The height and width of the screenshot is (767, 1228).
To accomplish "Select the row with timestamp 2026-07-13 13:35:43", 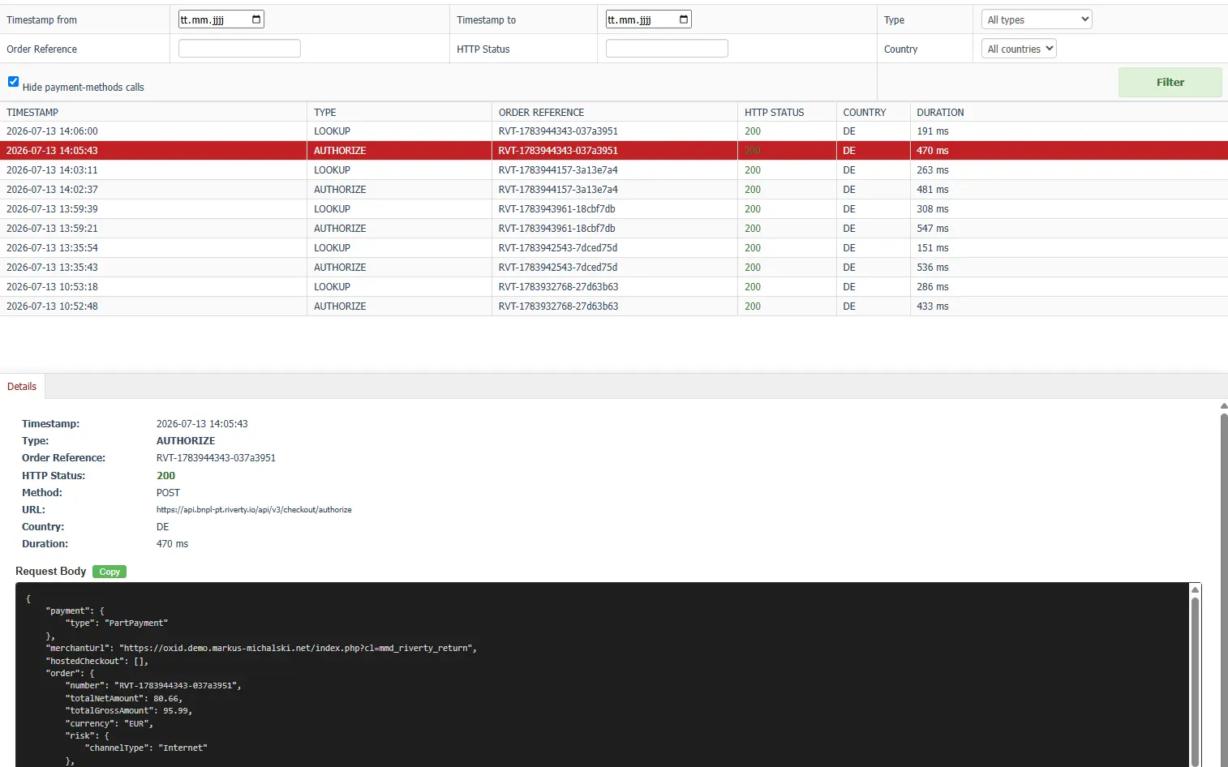I will (614, 268).
